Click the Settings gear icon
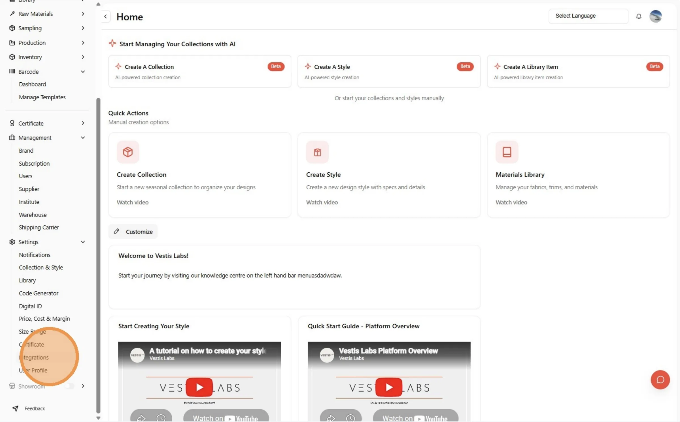The image size is (680, 422). 12,242
